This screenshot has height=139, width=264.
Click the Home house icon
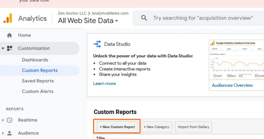(x=9, y=35)
